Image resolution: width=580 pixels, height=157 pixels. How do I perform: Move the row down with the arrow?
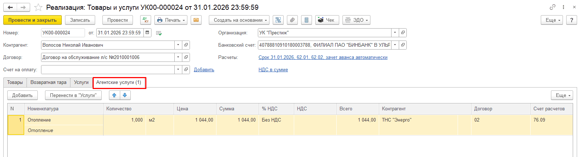(x=125, y=95)
